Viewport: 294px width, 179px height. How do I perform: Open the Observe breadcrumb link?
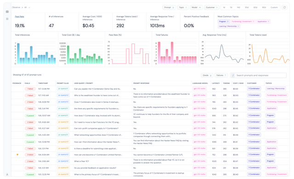click(16, 7)
